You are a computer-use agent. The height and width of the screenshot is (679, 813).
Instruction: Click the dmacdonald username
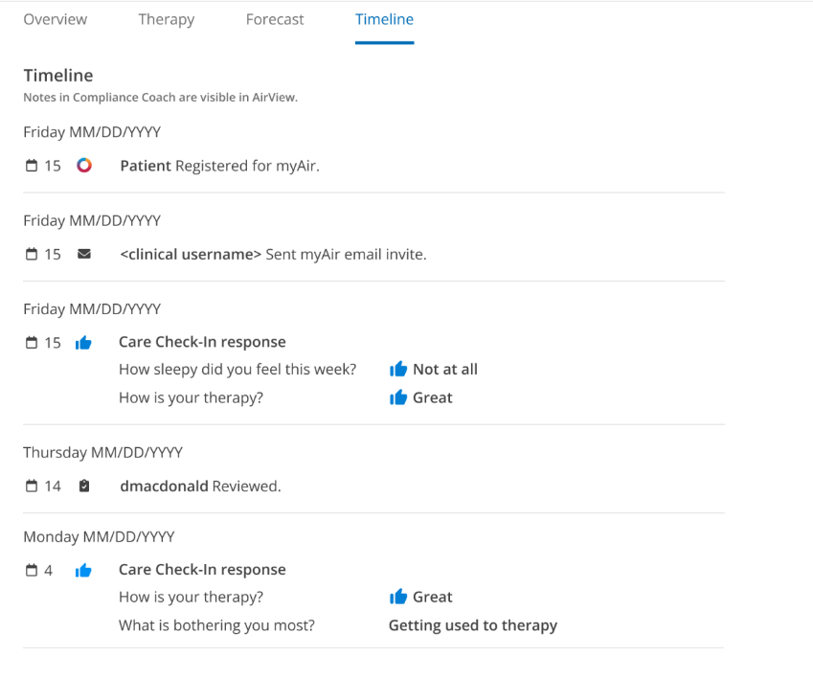pos(164,486)
